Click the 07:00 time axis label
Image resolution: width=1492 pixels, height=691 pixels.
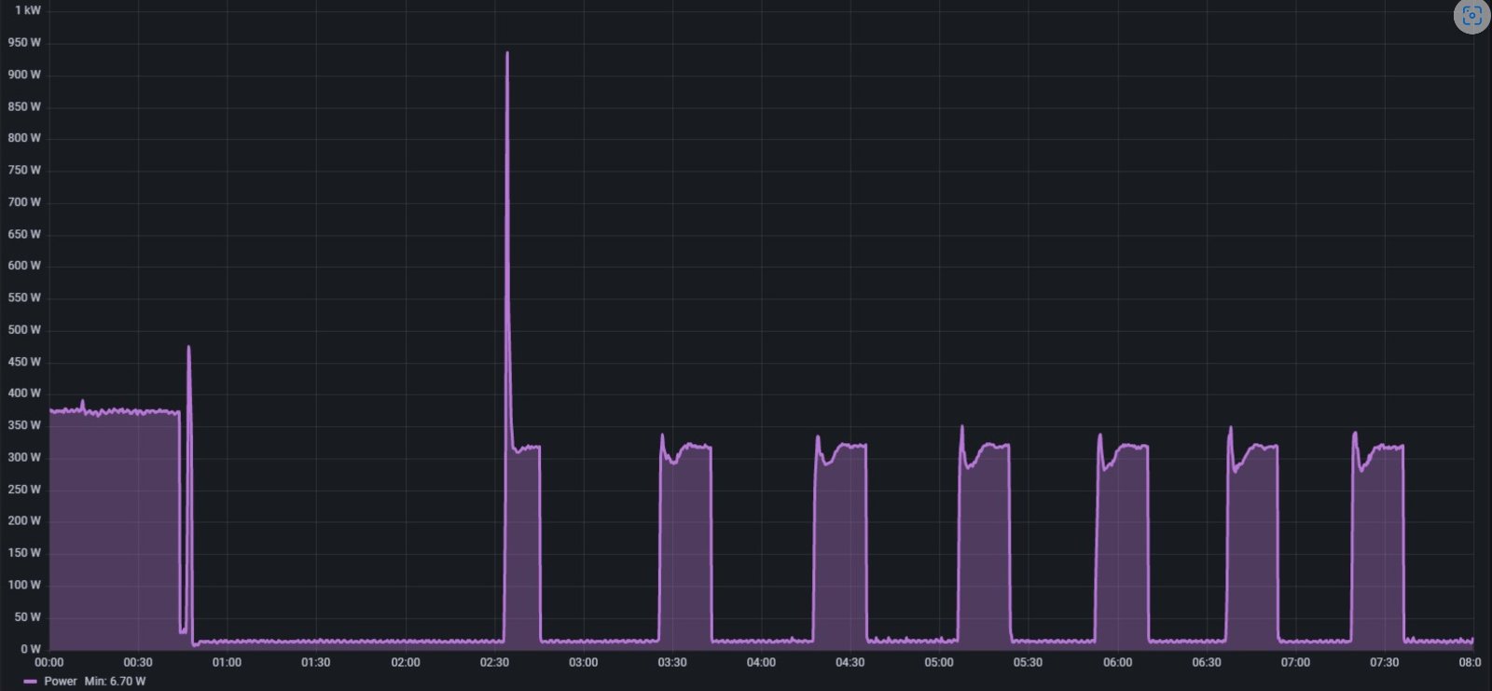tap(1295, 663)
